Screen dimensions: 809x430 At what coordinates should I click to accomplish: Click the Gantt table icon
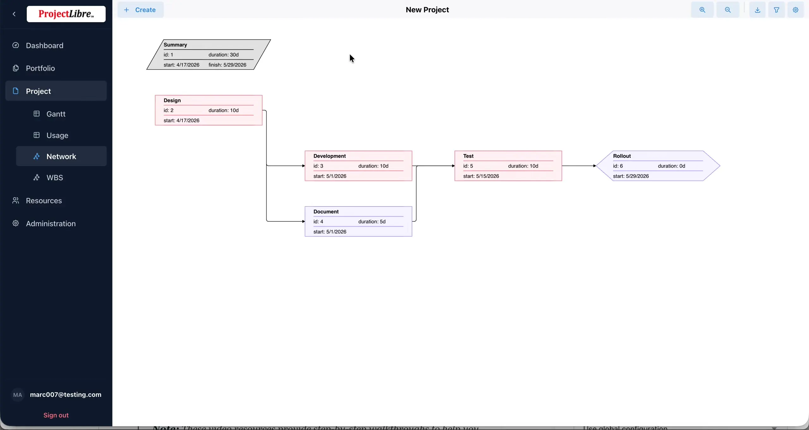click(x=37, y=114)
